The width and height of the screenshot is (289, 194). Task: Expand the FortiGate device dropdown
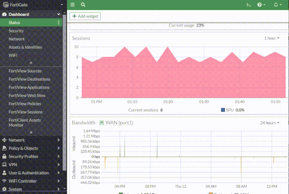point(62,5)
